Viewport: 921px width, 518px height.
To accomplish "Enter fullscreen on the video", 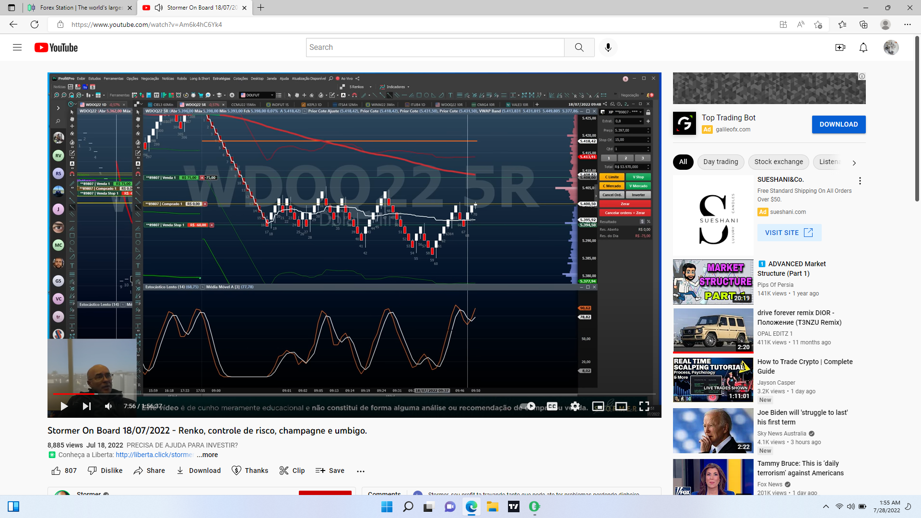I will pos(644,406).
